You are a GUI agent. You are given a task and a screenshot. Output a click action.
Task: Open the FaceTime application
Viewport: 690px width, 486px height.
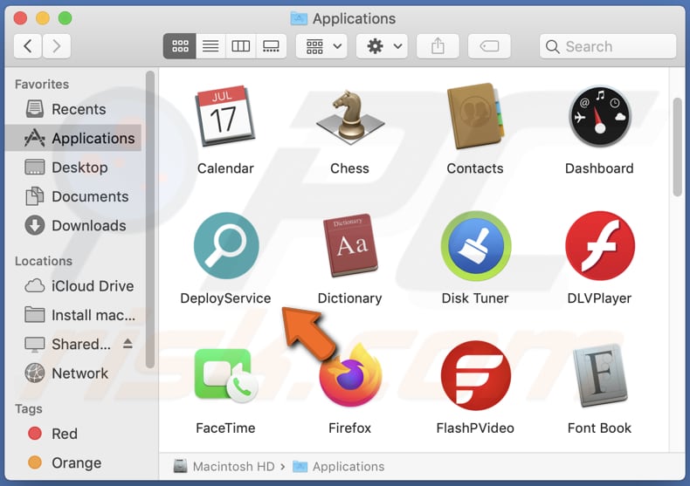pos(225,377)
